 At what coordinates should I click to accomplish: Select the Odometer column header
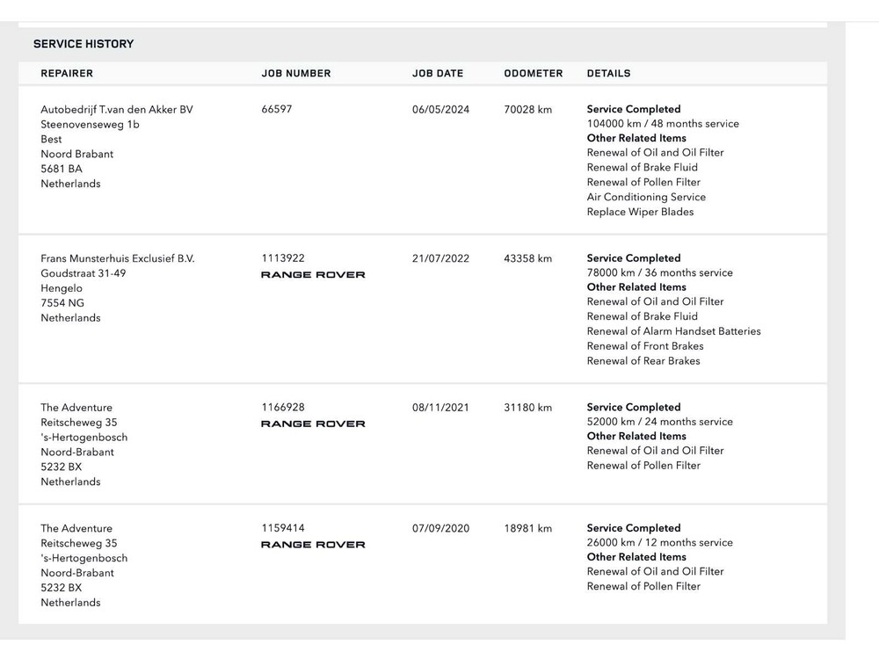click(x=534, y=74)
